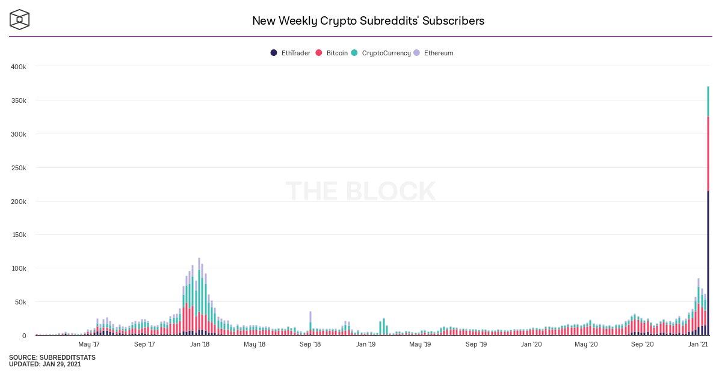722x379 pixels.
Task: Toggle Bitcoin series legend dot
Action: pos(319,53)
